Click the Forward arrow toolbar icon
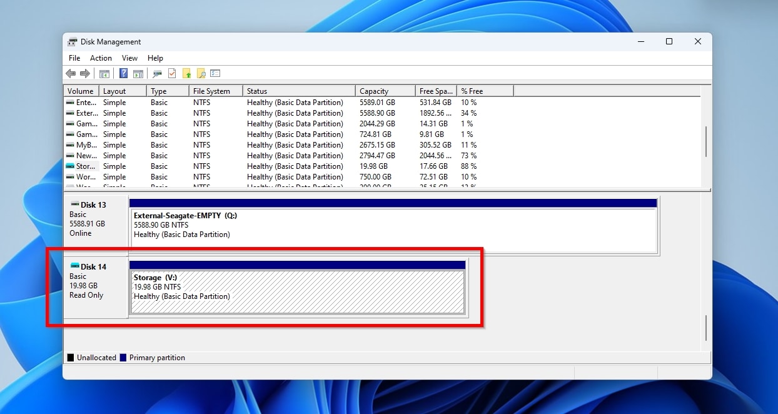This screenshot has width=778, height=414. (x=84, y=74)
